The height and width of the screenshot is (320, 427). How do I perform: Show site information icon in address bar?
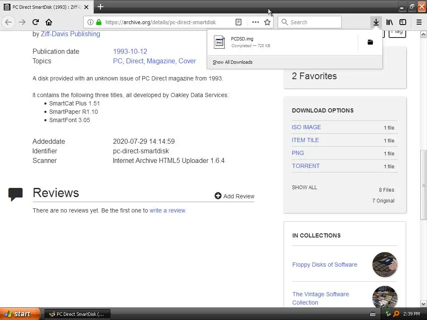pyautogui.click(x=90, y=22)
